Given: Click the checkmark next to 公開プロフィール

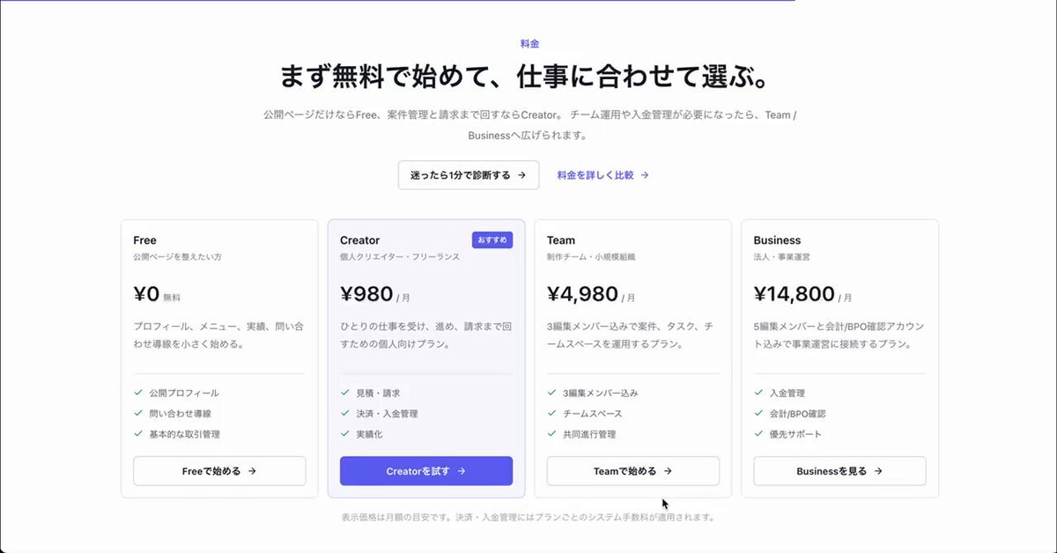Looking at the screenshot, I should click(x=138, y=393).
